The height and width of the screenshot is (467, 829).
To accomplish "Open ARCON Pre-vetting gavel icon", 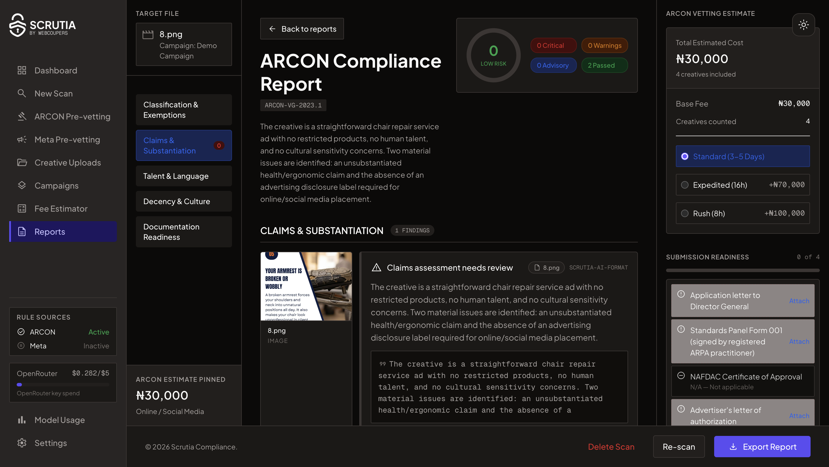I will pyautogui.click(x=22, y=117).
